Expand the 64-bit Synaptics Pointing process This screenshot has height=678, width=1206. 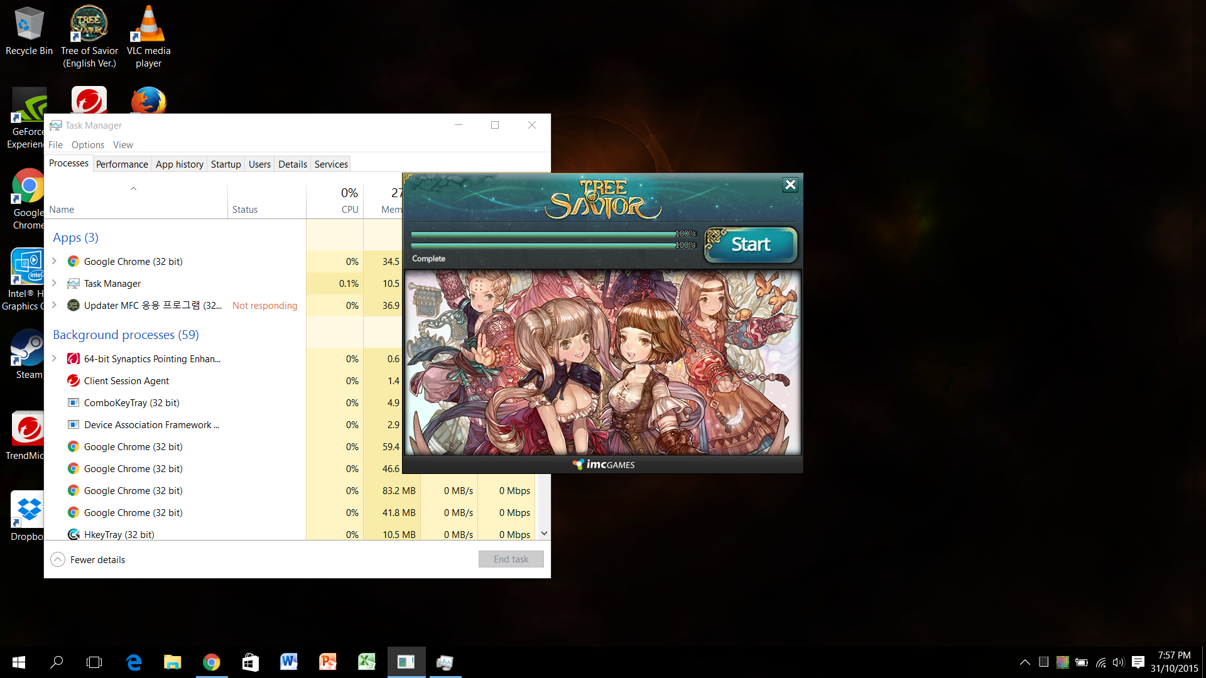(x=55, y=358)
